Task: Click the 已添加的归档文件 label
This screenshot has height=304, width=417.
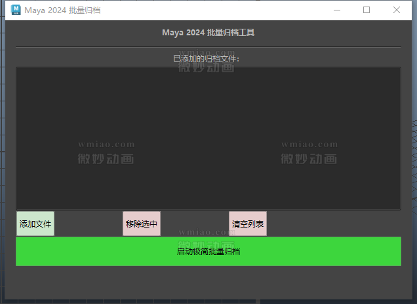Action: [x=207, y=59]
